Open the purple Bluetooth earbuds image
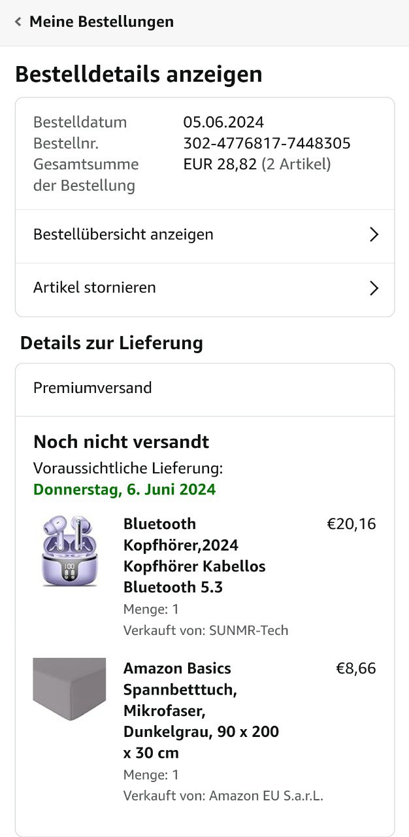The height and width of the screenshot is (837, 409). [x=69, y=550]
